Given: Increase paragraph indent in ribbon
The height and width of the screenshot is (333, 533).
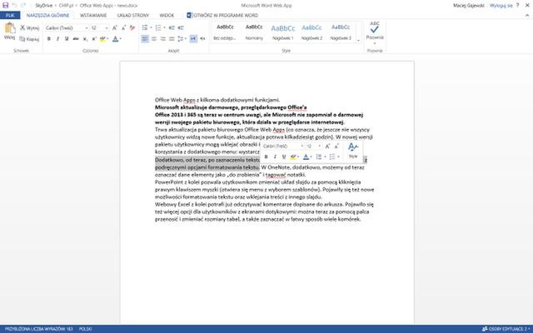Looking at the screenshot, I should [x=181, y=27].
